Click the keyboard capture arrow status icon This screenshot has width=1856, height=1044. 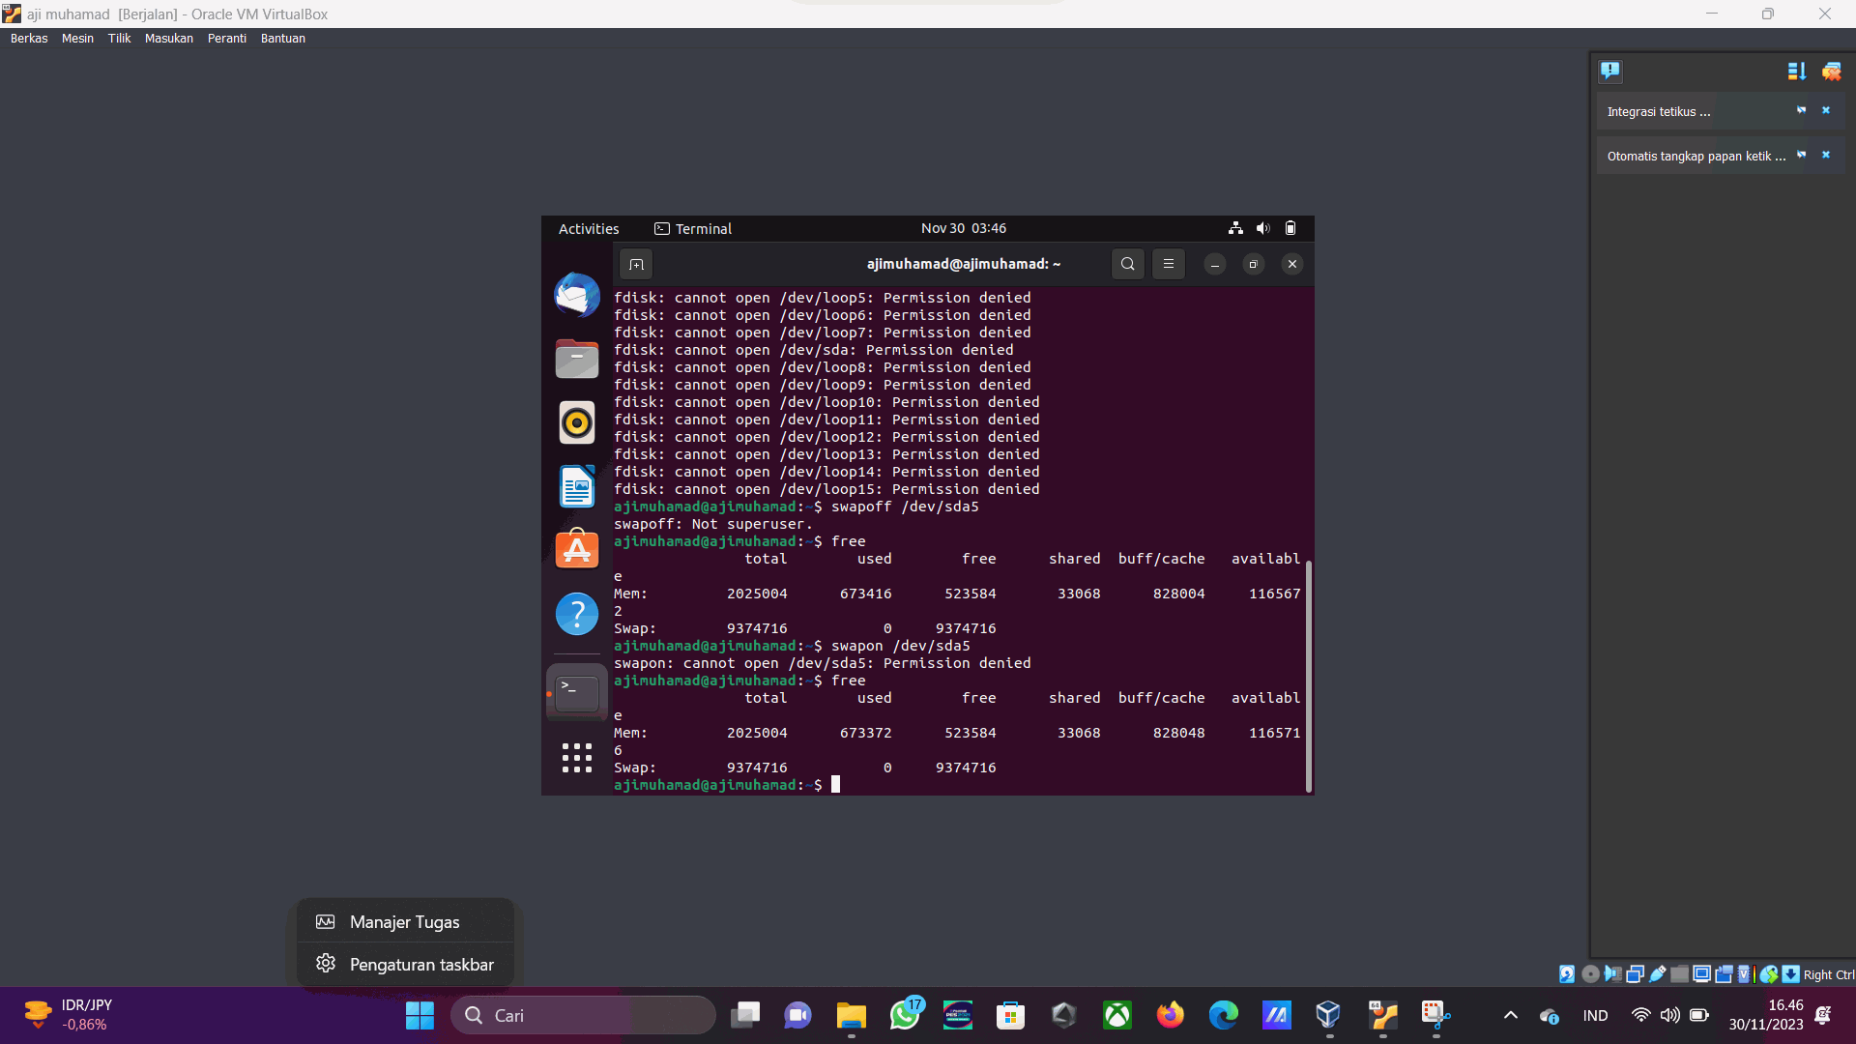[1790, 974]
